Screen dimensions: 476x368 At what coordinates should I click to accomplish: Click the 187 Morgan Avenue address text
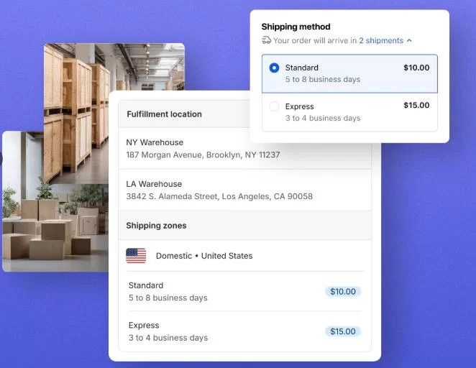click(x=203, y=155)
